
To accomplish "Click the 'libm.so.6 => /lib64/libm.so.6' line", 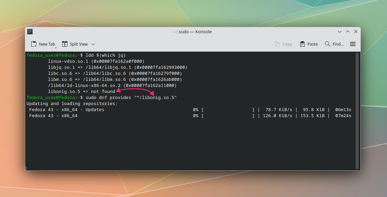I will (115, 80).
